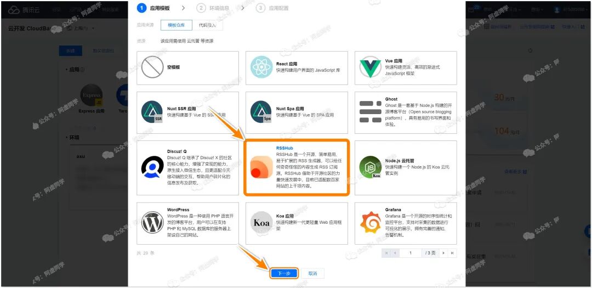Select the Node.js 云托管 title
592x288 pixels.
[401, 161]
